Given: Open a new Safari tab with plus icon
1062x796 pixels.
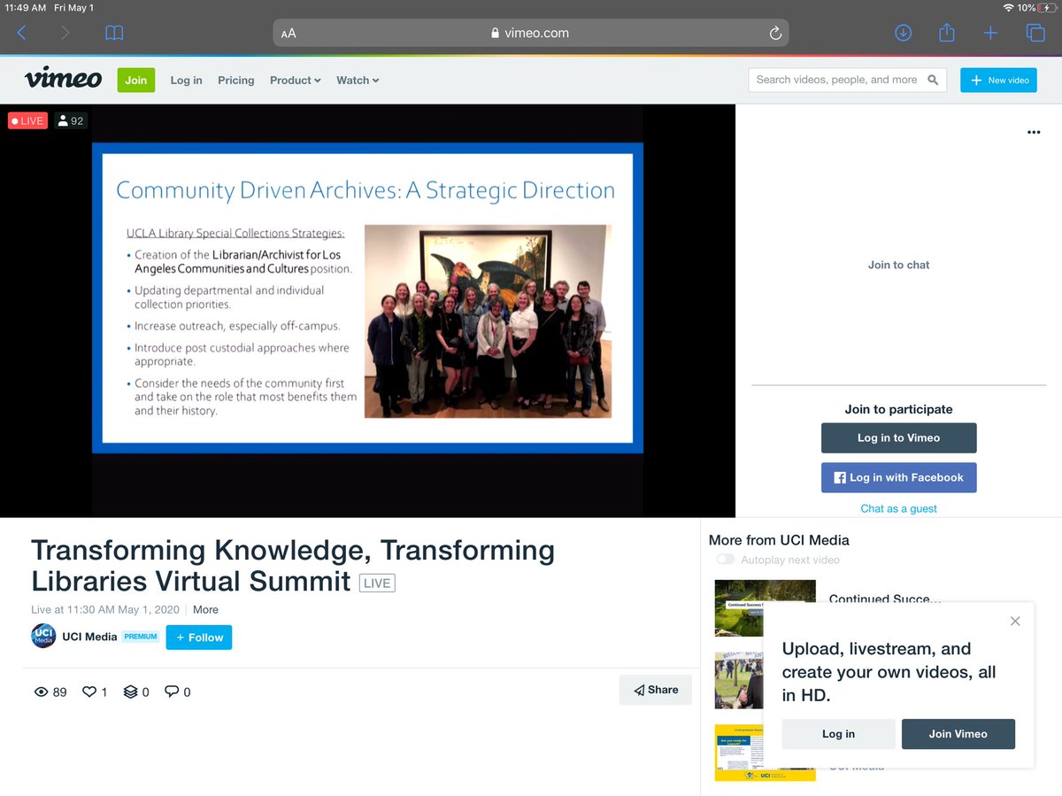Looking at the screenshot, I should pyautogui.click(x=990, y=33).
